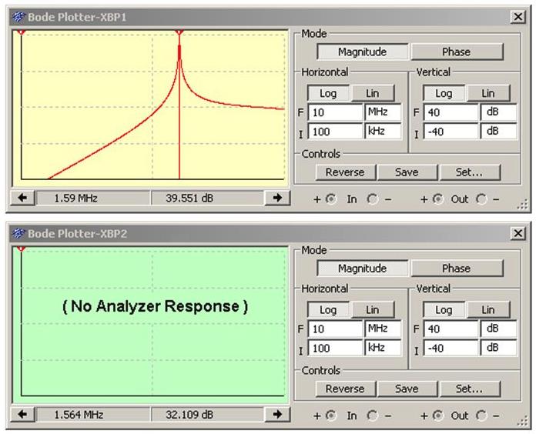Click left cursor arrow in XBP1 plotter
Viewport: 536px width, 434px height.
22,199
